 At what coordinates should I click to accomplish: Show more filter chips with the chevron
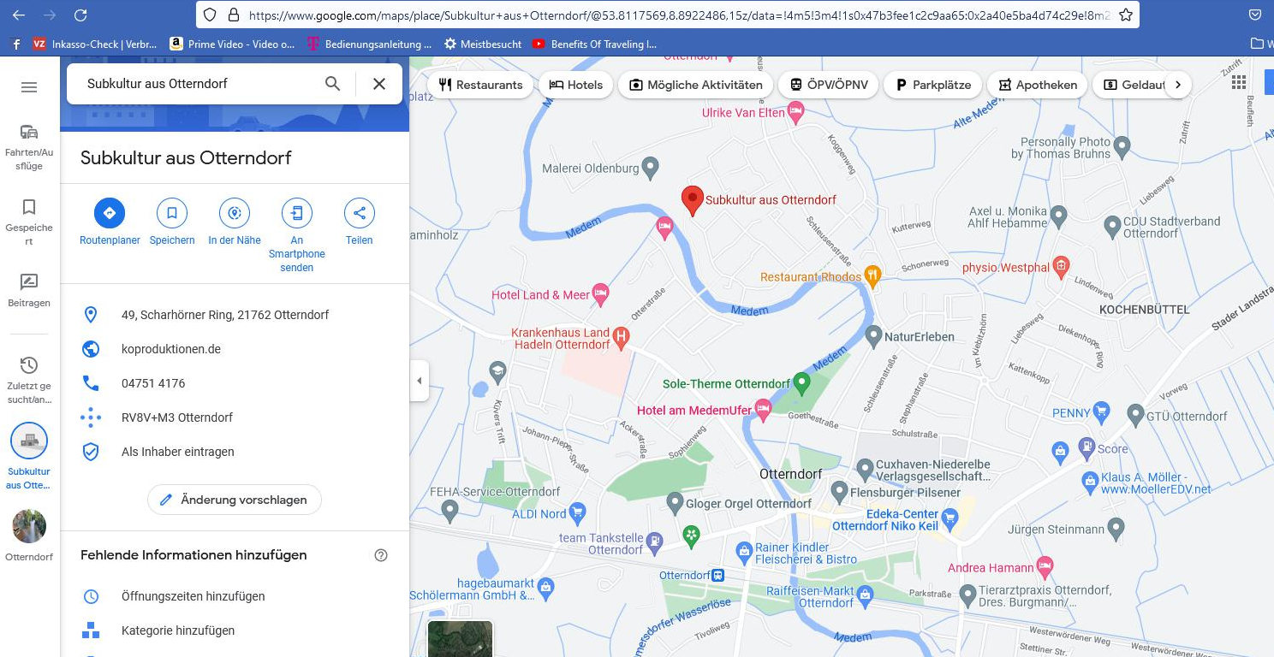[1178, 85]
